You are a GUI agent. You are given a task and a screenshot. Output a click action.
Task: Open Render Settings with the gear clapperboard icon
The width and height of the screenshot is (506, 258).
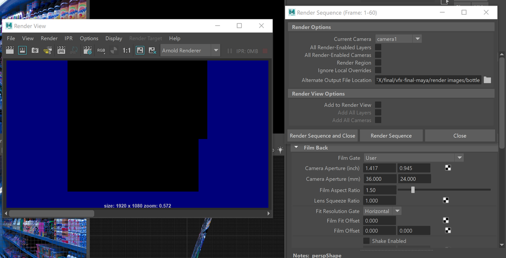click(88, 51)
